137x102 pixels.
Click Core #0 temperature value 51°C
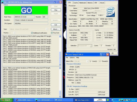(86, 92)
